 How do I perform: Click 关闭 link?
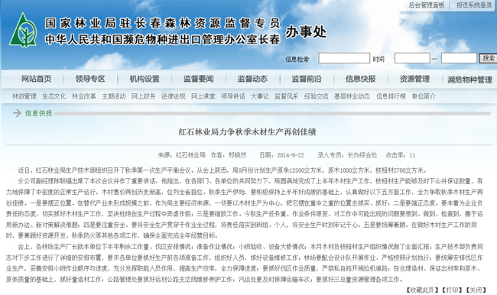tap(476, 290)
